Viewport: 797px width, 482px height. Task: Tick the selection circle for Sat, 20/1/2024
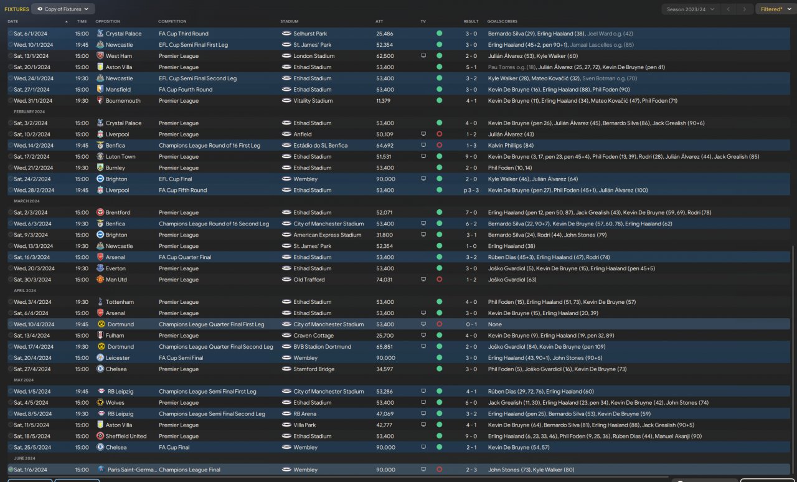[x=11, y=67]
